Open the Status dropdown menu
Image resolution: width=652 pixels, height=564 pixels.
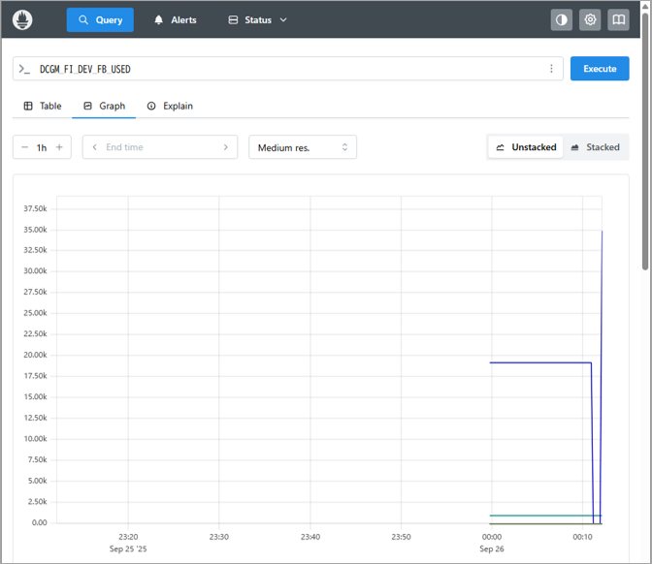pyautogui.click(x=257, y=19)
